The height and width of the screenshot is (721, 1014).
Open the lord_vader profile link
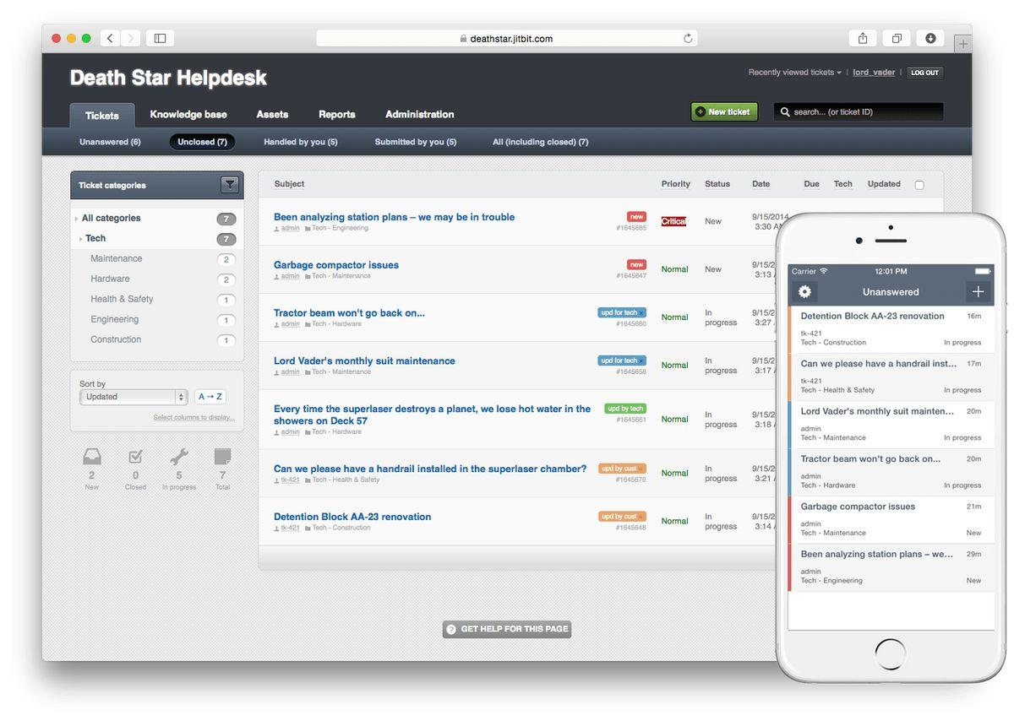pos(874,73)
